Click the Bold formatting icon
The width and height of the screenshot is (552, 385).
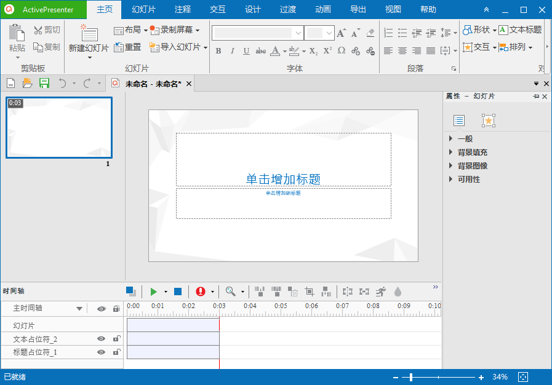click(218, 51)
